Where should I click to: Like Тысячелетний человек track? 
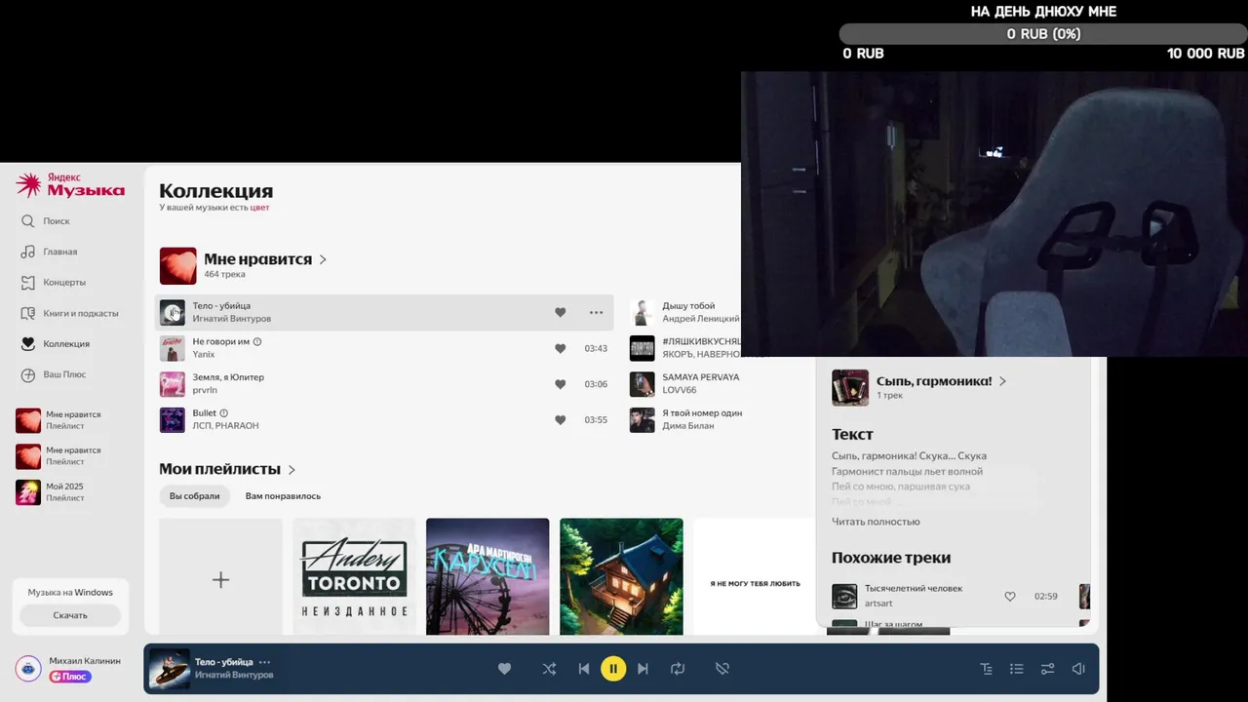(1010, 596)
